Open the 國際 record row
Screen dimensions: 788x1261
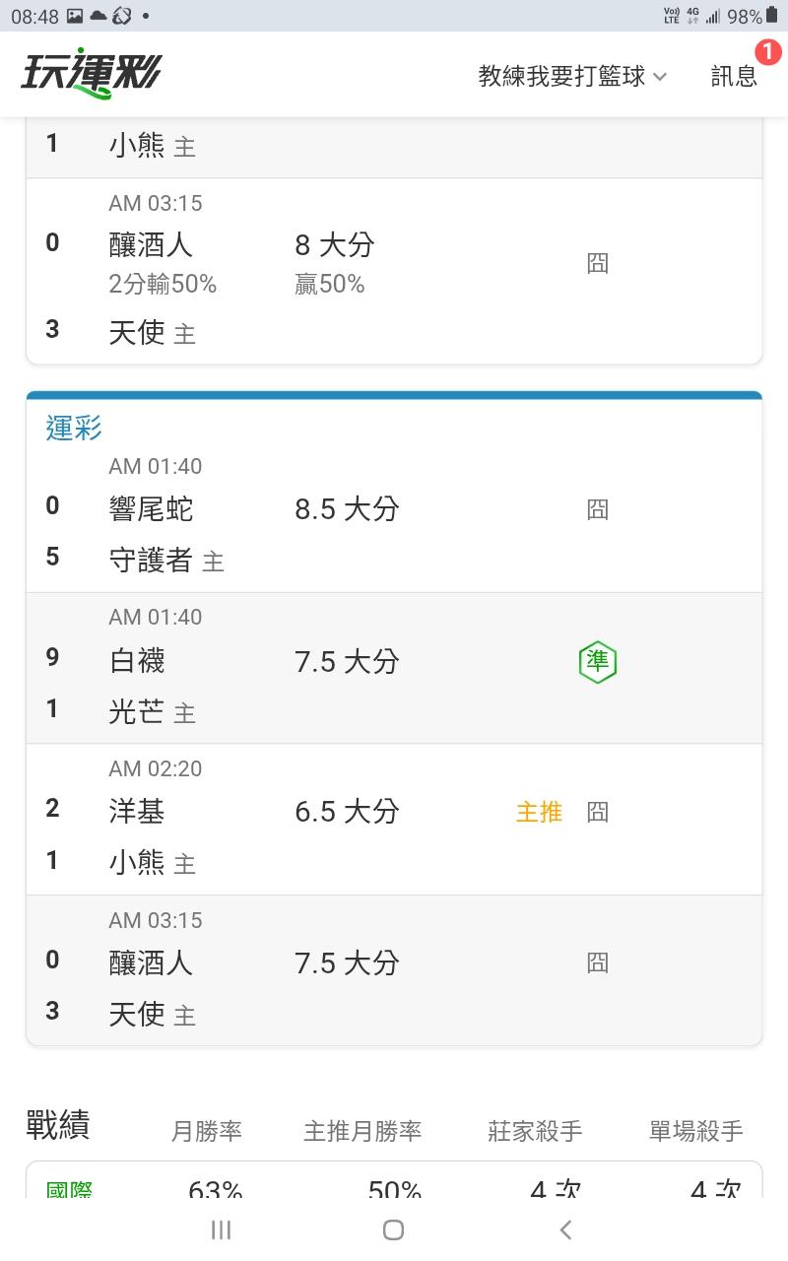(394, 1182)
